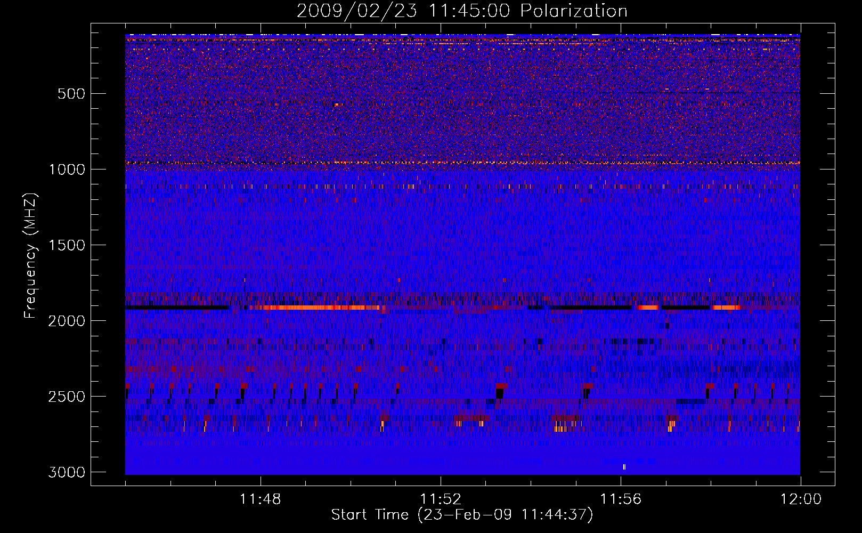Click the 2500 frequency tick label
This screenshot has width=862, height=533.
(67, 397)
